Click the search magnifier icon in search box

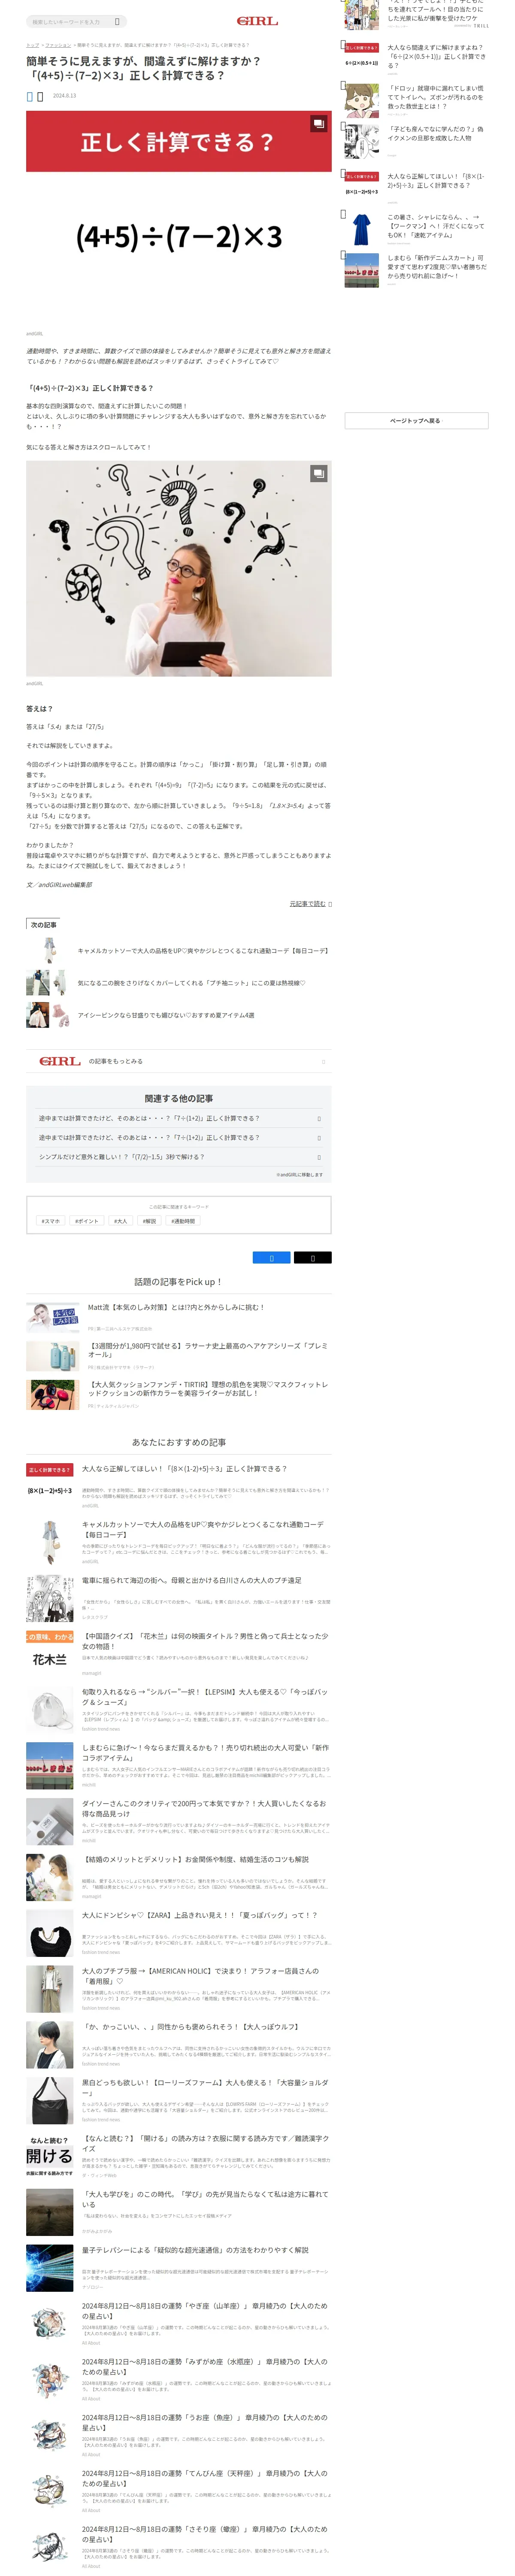pyautogui.click(x=117, y=21)
